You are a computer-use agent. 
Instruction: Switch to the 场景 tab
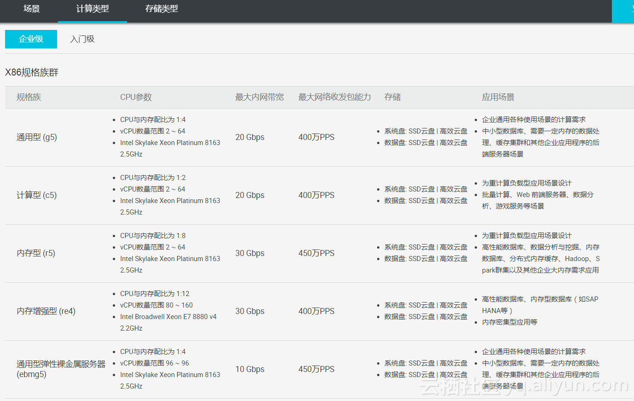tap(32, 9)
